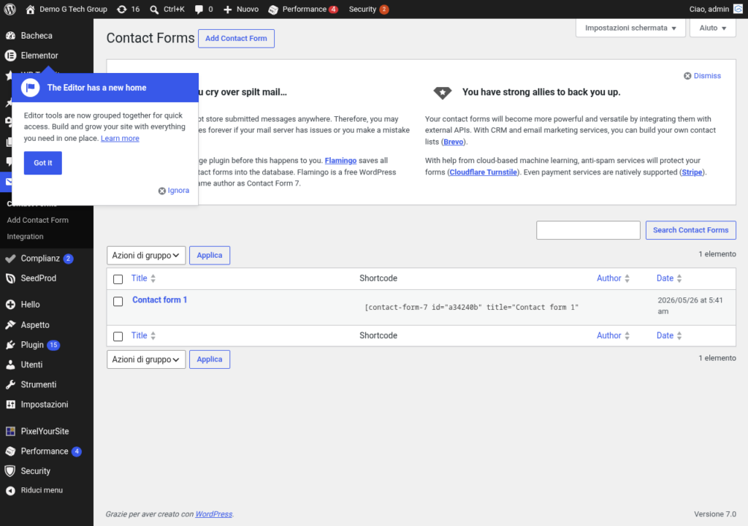The image size is (748, 526).
Task: Open Add Contact Form in the sidebar submenu
Action: pos(38,220)
